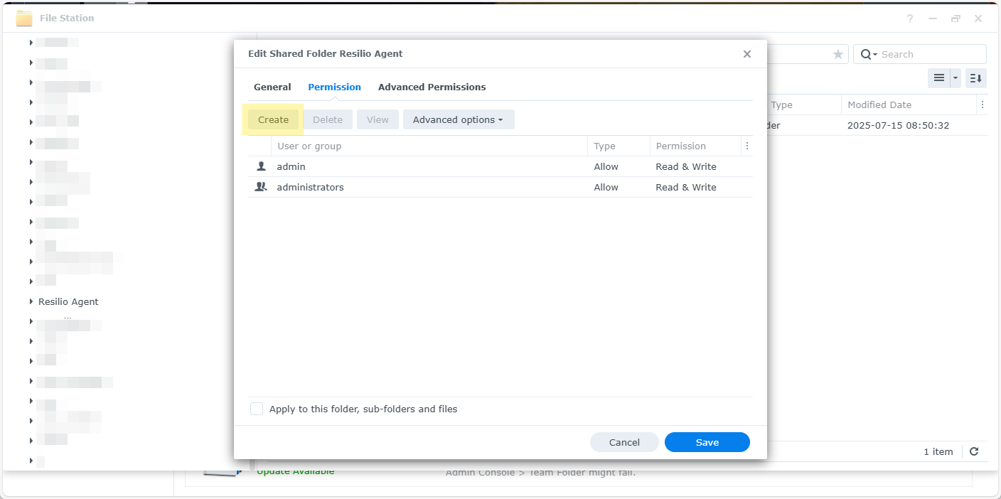This screenshot has height=499, width=1001.
Task: Click the refresh icon near item count
Action: (974, 451)
